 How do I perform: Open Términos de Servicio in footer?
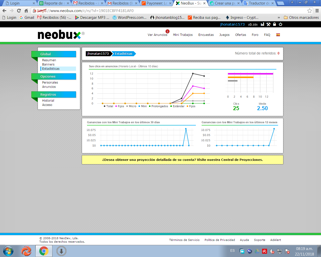pos(184,240)
